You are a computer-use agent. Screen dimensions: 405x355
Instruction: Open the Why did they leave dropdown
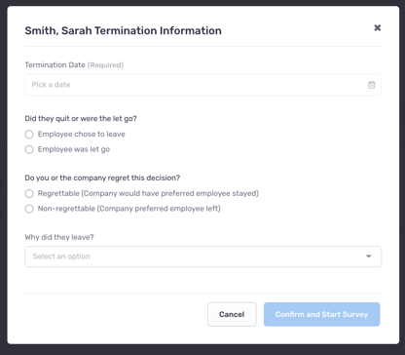coord(203,256)
